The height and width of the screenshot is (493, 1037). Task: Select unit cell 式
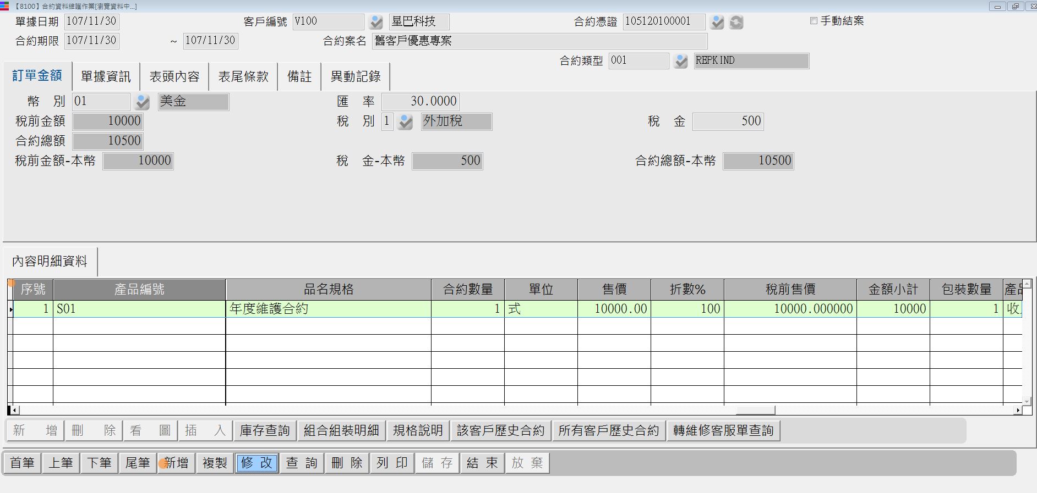tap(541, 309)
